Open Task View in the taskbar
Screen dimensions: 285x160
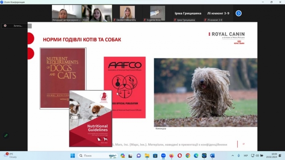click(130, 156)
